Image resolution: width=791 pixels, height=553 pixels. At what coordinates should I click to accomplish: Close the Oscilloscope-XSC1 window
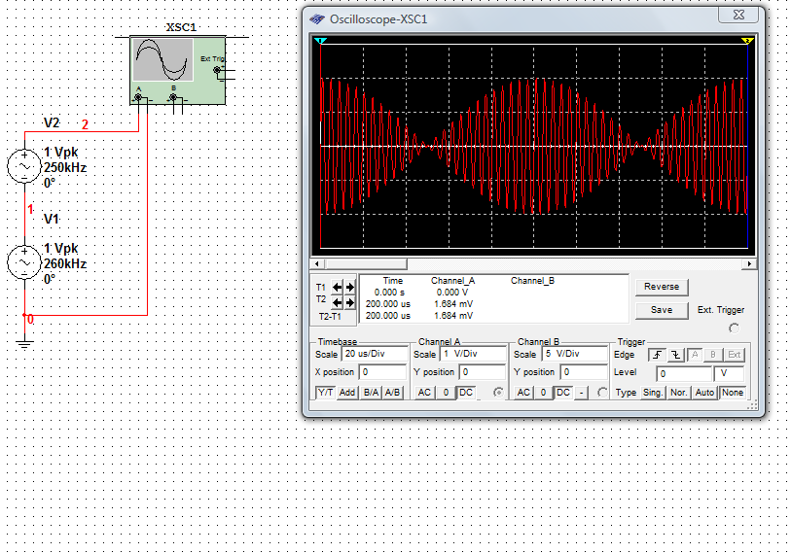point(738,16)
